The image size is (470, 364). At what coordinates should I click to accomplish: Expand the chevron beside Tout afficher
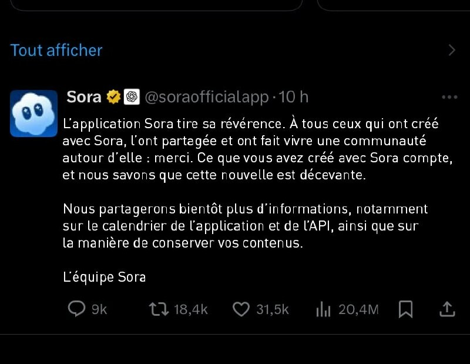(x=451, y=50)
